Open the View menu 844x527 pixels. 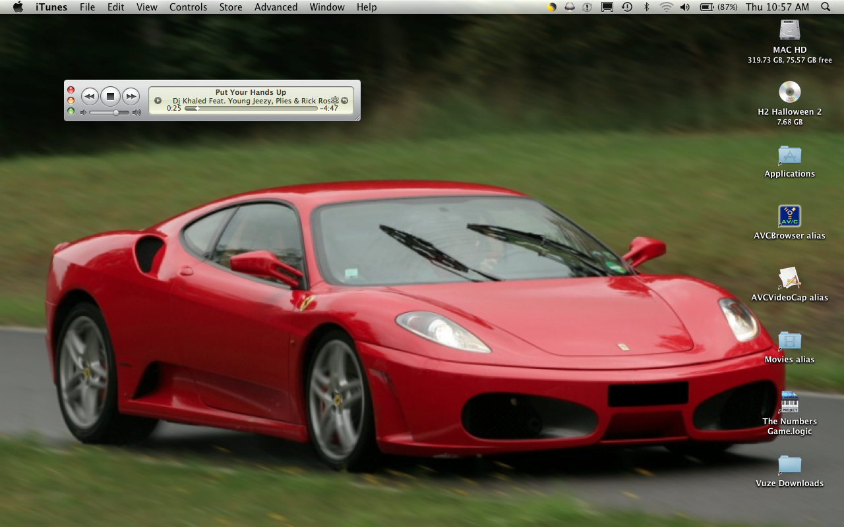pyautogui.click(x=147, y=7)
